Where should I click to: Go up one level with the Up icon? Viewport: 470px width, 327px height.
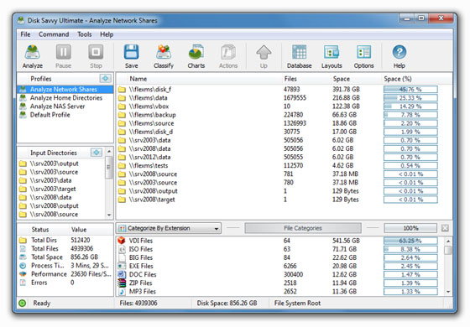pos(264,57)
